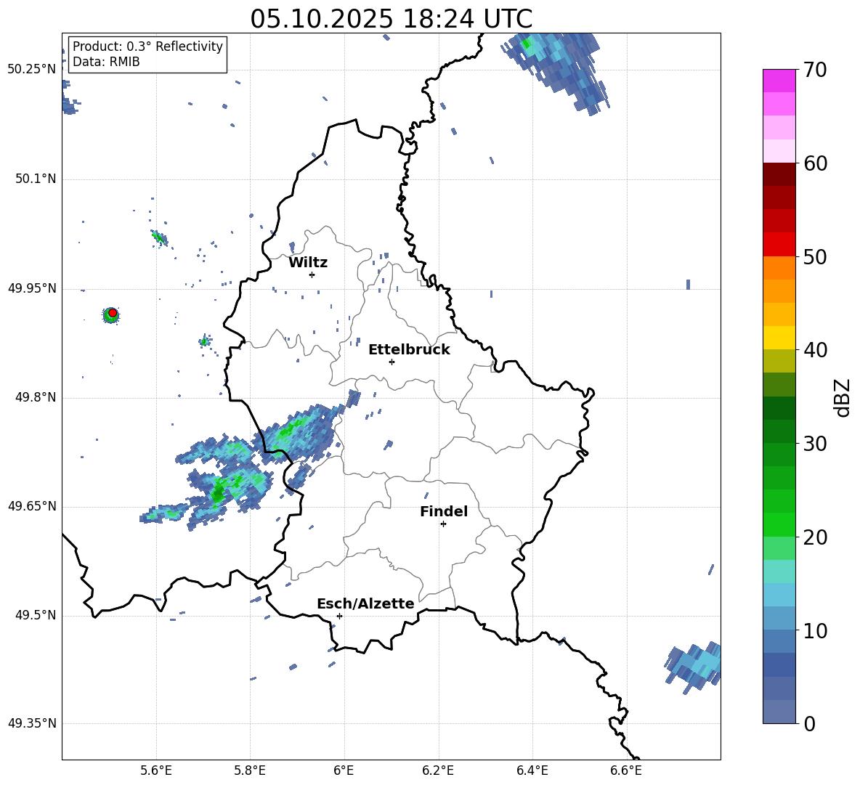Click the 6.6°E longitude label
Viewport: 860px width, 785px height.
point(626,770)
